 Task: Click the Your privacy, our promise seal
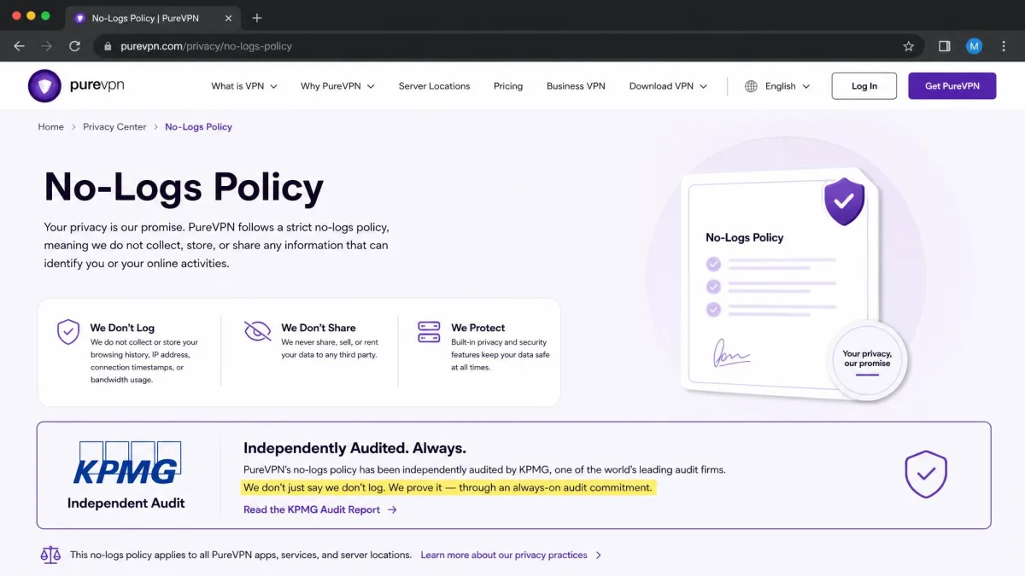(867, 358)
